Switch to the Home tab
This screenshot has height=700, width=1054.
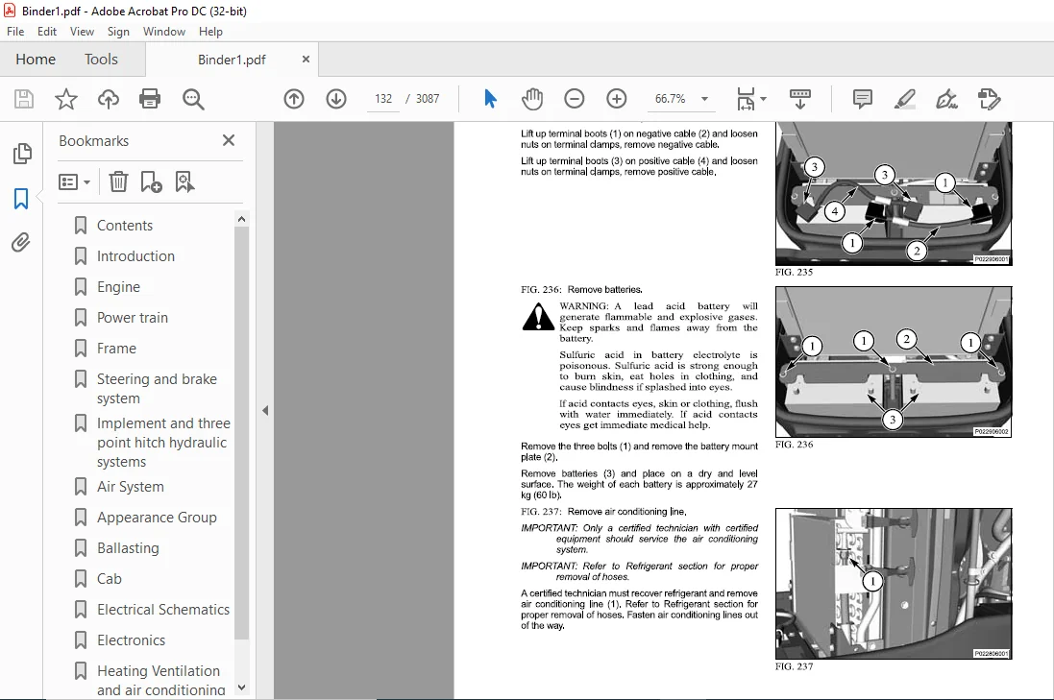point(36,60)
